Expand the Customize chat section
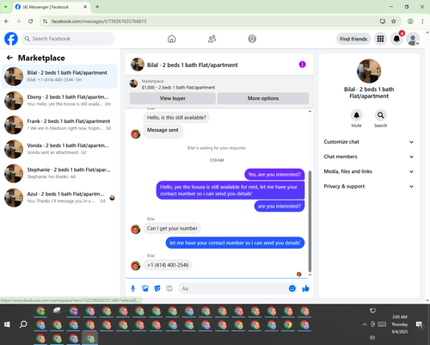This screenshot has width=430, height=345. [369, 142]
